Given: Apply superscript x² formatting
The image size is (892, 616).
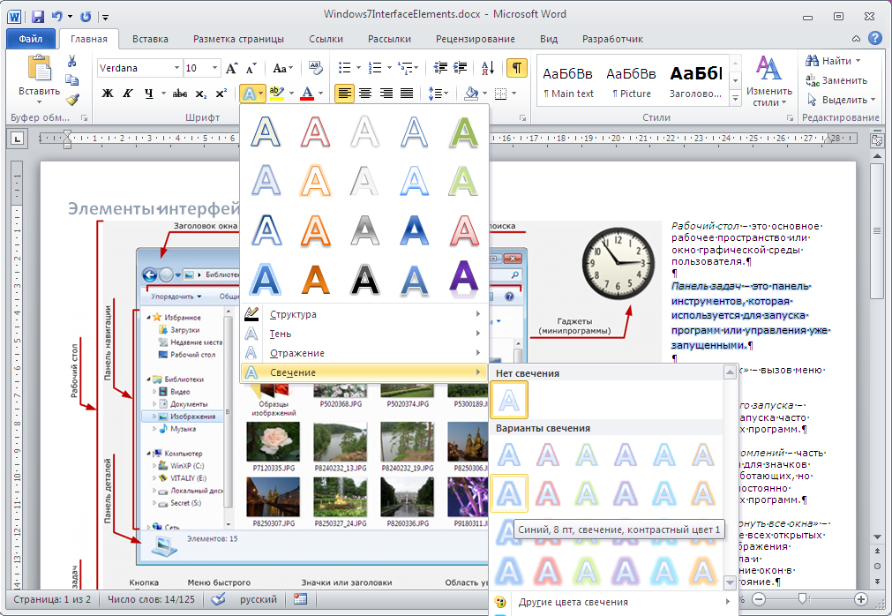Looking at the screenshot, I should [x=221, y=94].
